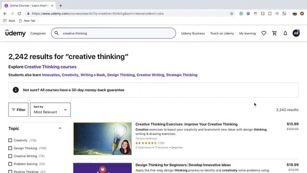Image resolution: width=307 pixels, height=173 pixels.
Task: Open Udemy Business in the header
Action: point(193,33)
